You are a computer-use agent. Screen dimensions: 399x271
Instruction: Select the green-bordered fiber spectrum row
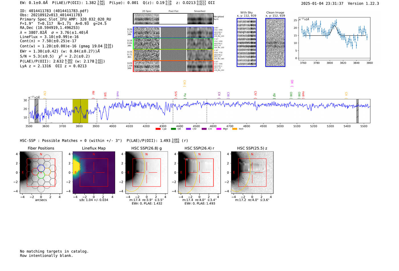coord(173,44)
